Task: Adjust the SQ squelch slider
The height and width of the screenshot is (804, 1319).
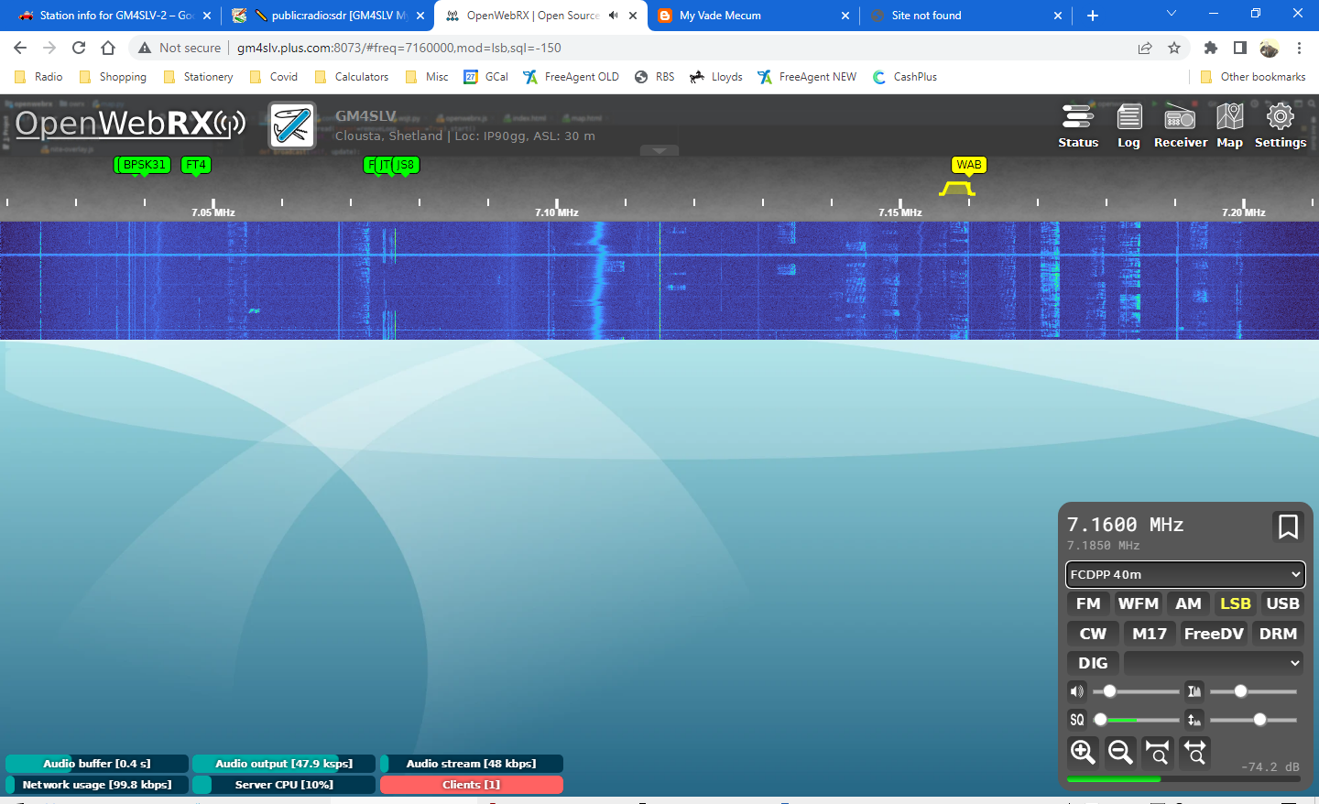Action: click(1100, 720)
